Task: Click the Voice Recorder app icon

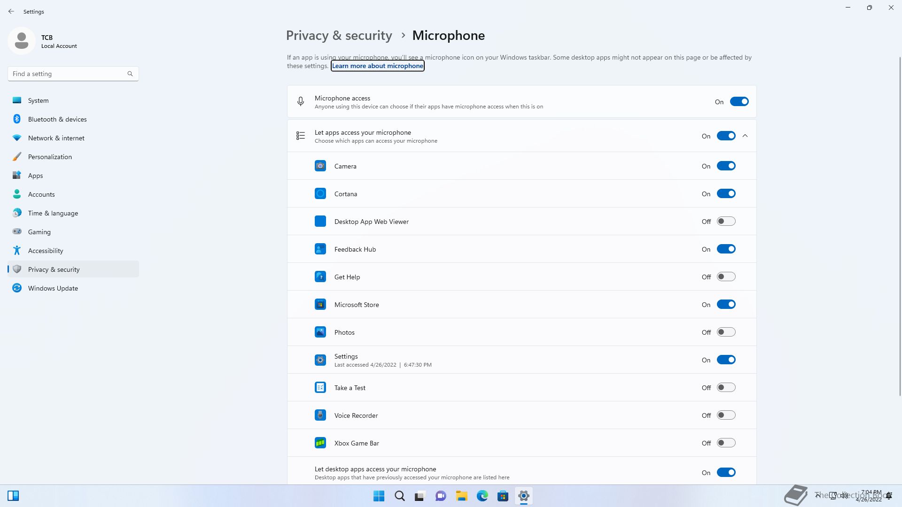Action: click(320, 415)
